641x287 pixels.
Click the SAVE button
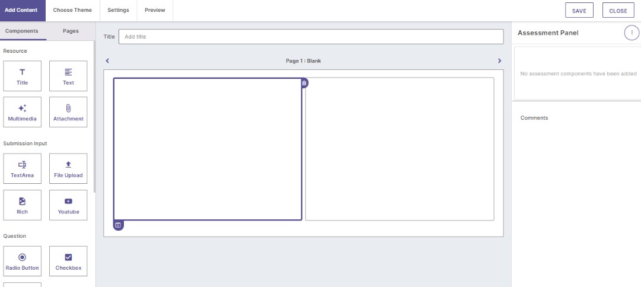point(579,11)
